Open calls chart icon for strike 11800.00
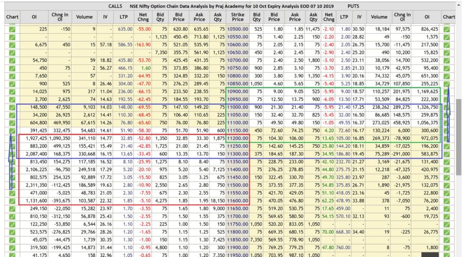 12,233
